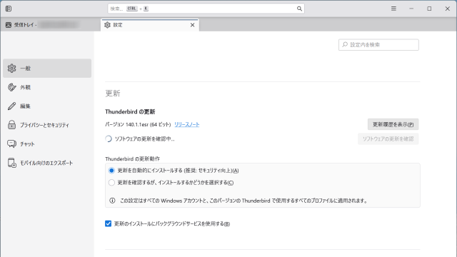Select 更新を確認するが、インストールするかどうかを選択する radio
Image resolution: width=457 pixels, height=257 pixels.
(111, 183)
